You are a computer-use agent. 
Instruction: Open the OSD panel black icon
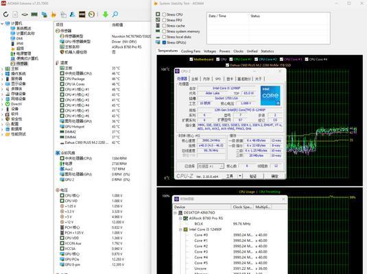pyautogui.click(x=82, y=14)
